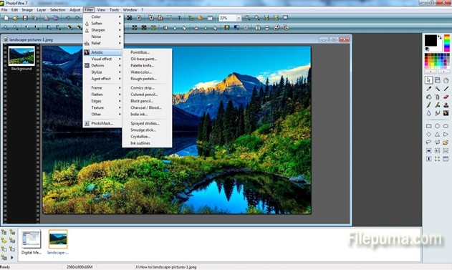Select the hand scrolling tool
Viewport: 452px width, 270px height.
[446, 80]
